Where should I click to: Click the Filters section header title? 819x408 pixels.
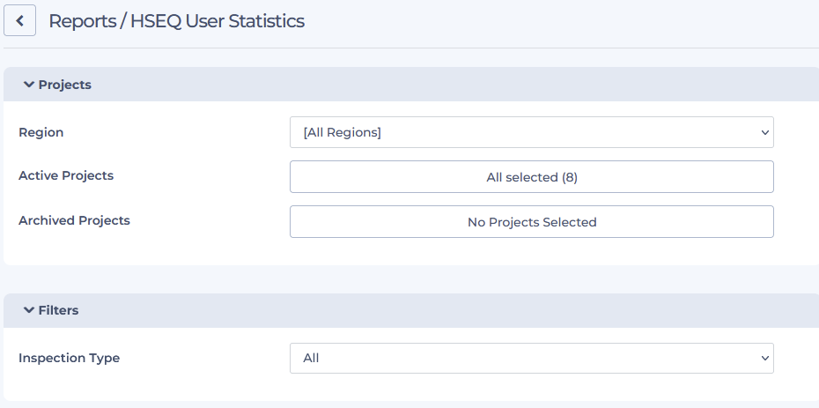[58, 310]
